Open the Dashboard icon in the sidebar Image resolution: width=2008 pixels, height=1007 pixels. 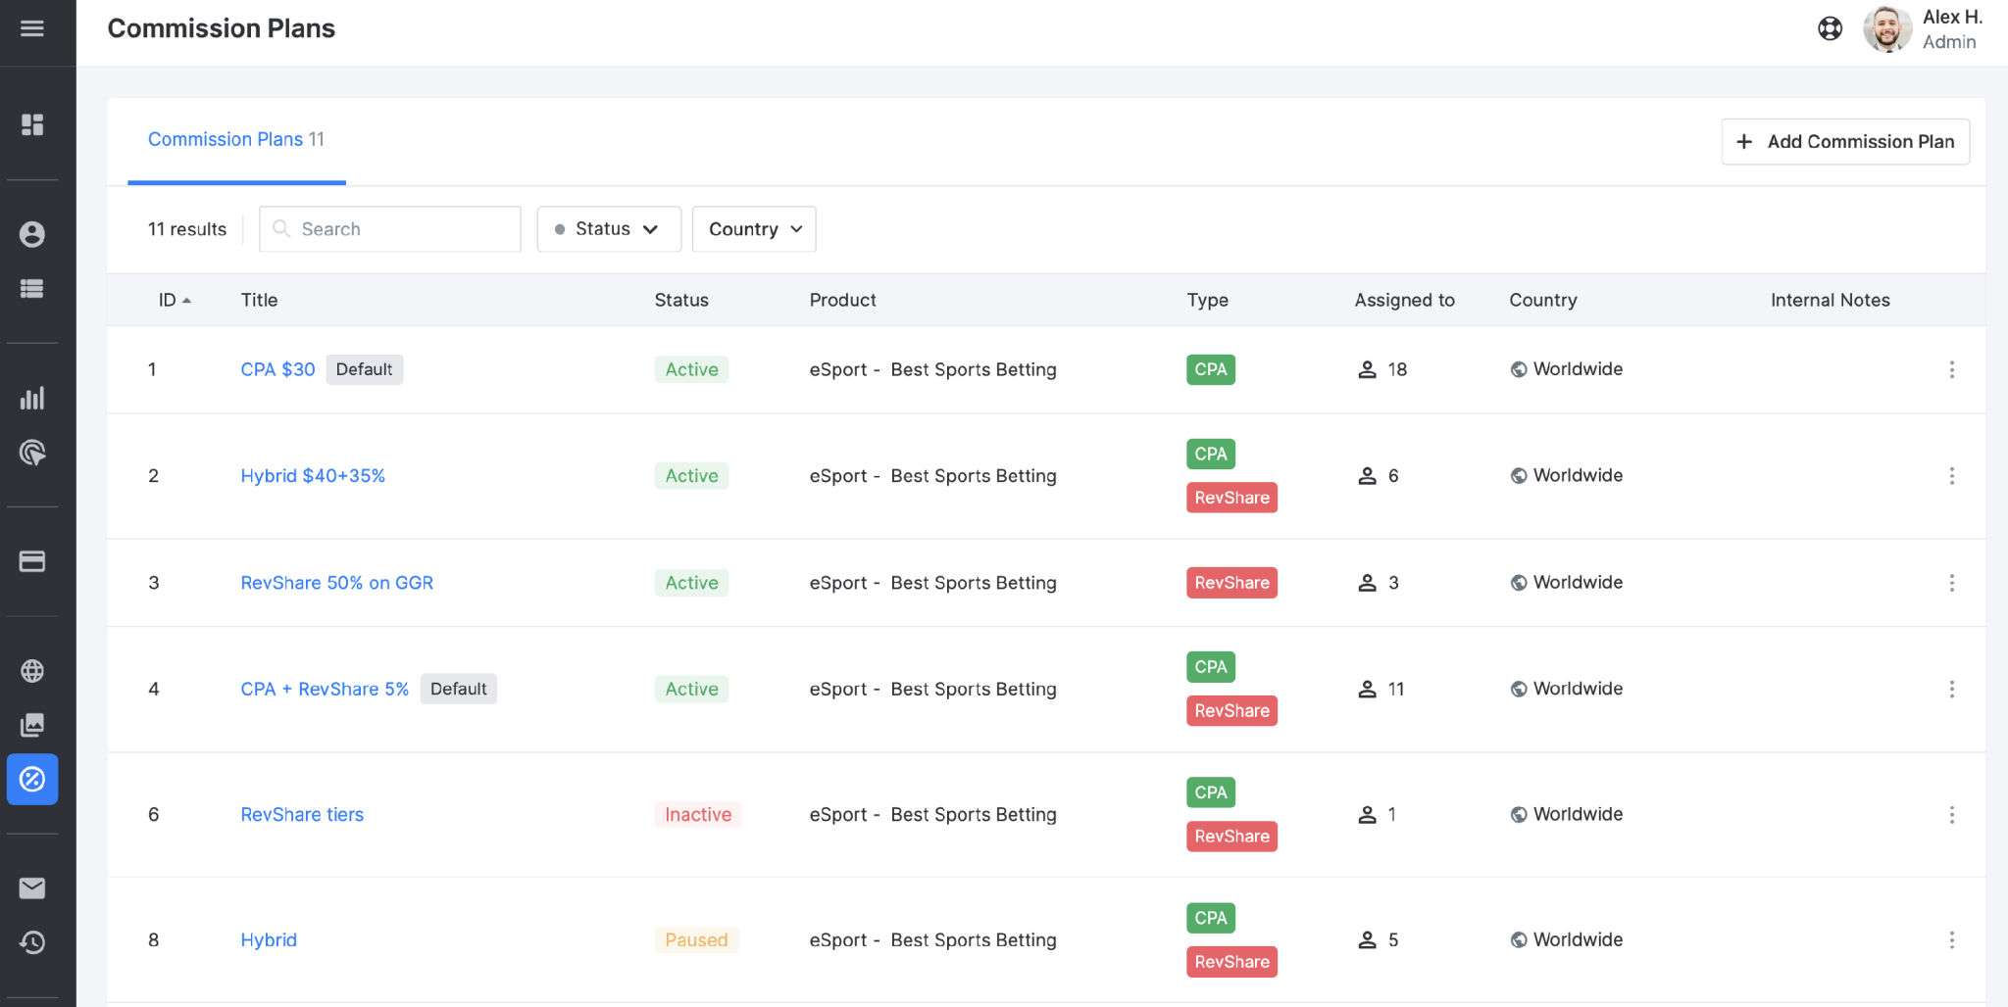(x=32, y=124)
